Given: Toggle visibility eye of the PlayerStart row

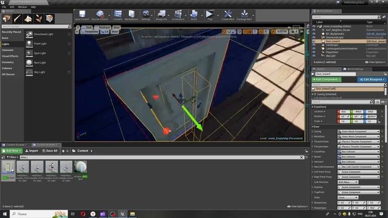Looking at the screenshot, I should click(314, 52).
